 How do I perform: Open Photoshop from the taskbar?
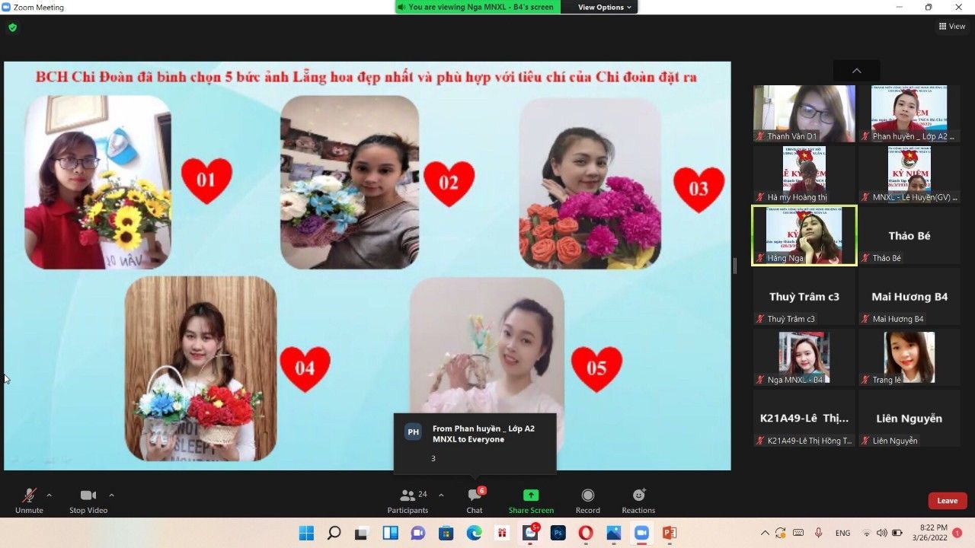click(x=558, y=533)
